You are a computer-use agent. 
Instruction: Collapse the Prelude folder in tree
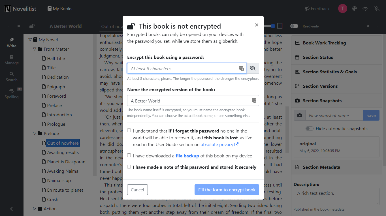point(35,133)
